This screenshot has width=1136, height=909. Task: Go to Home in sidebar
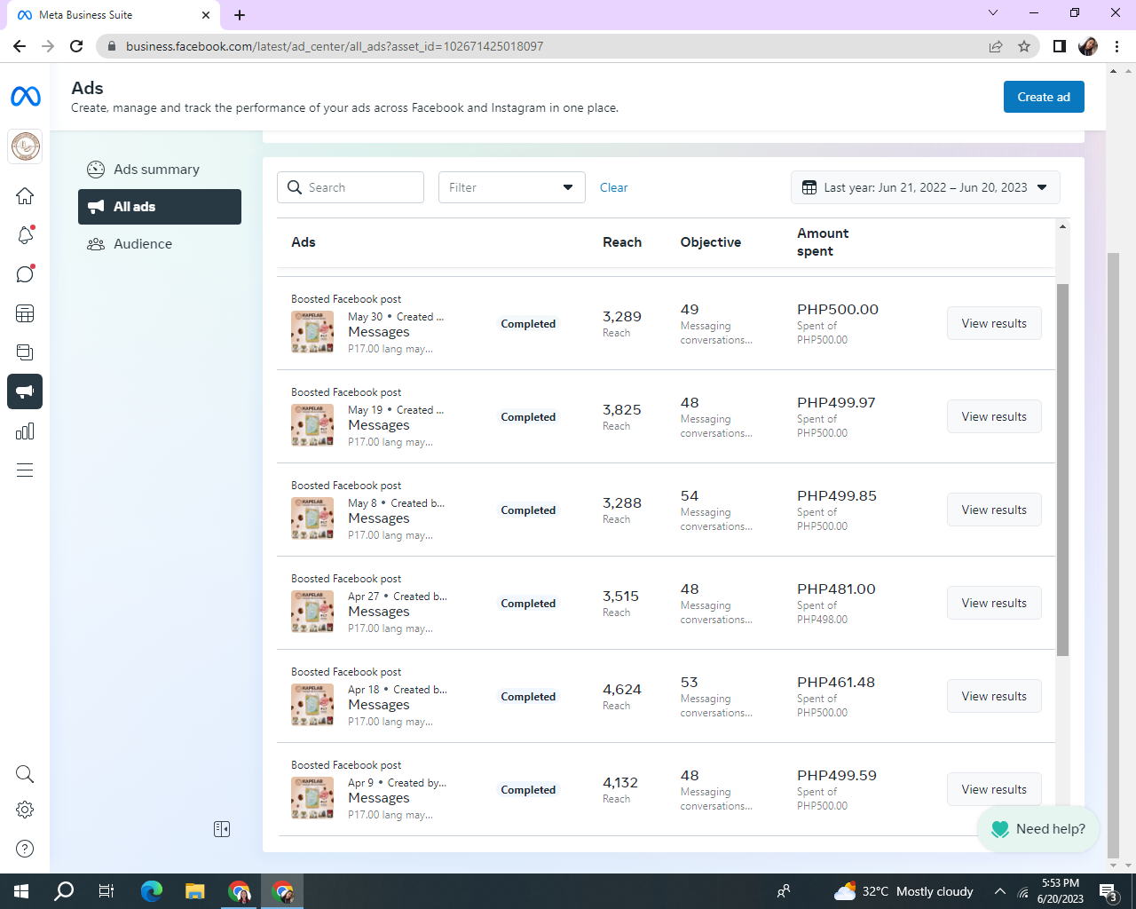click(x=25, y=196)
